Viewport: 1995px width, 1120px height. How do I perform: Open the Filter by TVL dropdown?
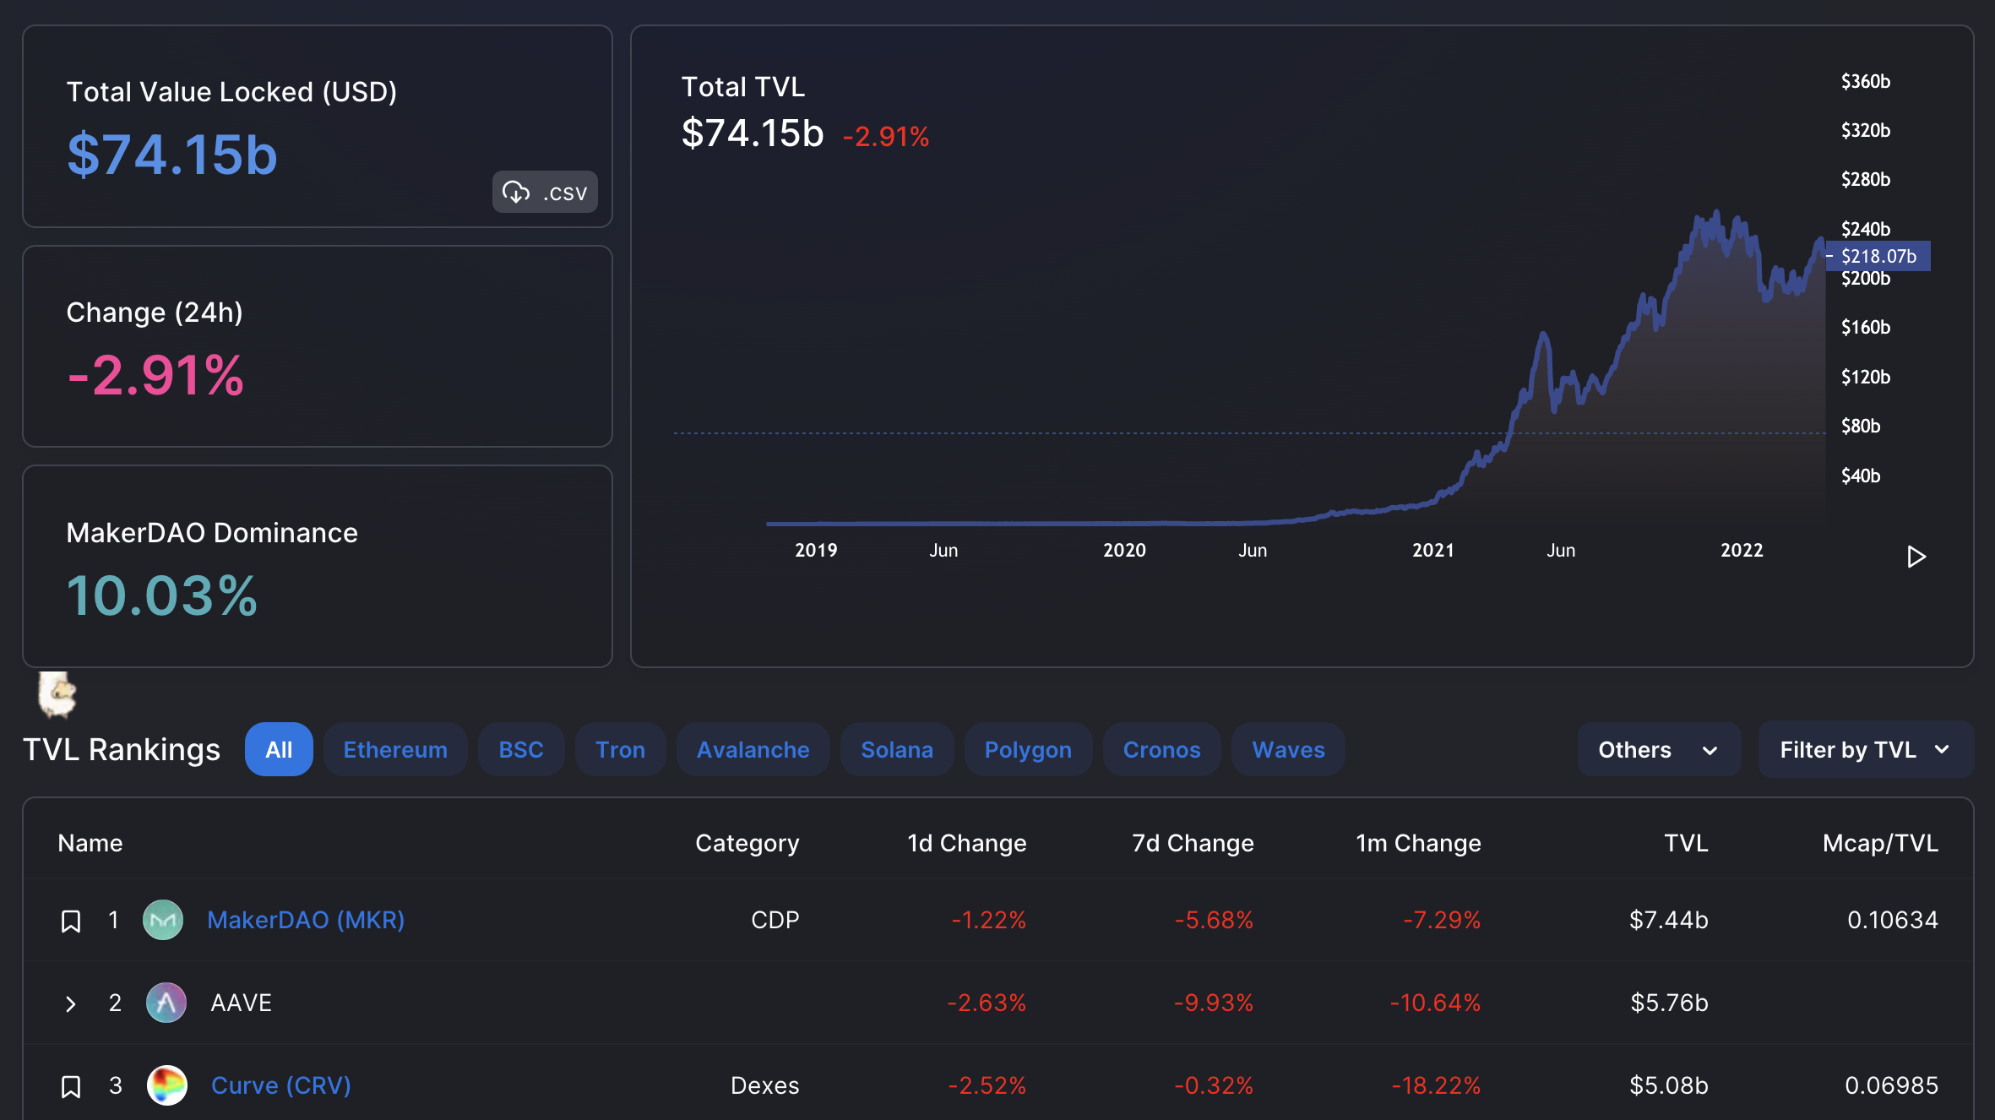tap(1864, 750)
